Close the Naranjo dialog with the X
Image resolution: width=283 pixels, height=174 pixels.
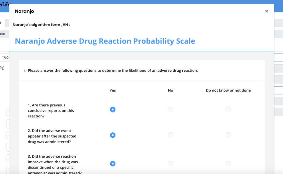click(266, 11)
